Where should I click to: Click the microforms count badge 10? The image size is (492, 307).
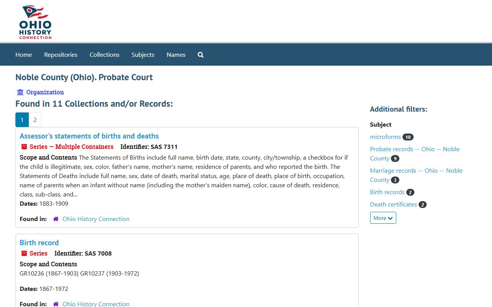[x=408, y=137]
